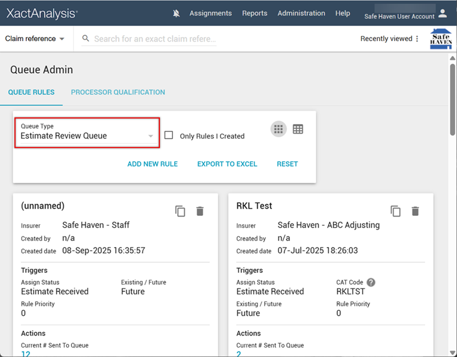Open the Reports menu
This screenshot has width=457, height=357.
click(254, 14)
